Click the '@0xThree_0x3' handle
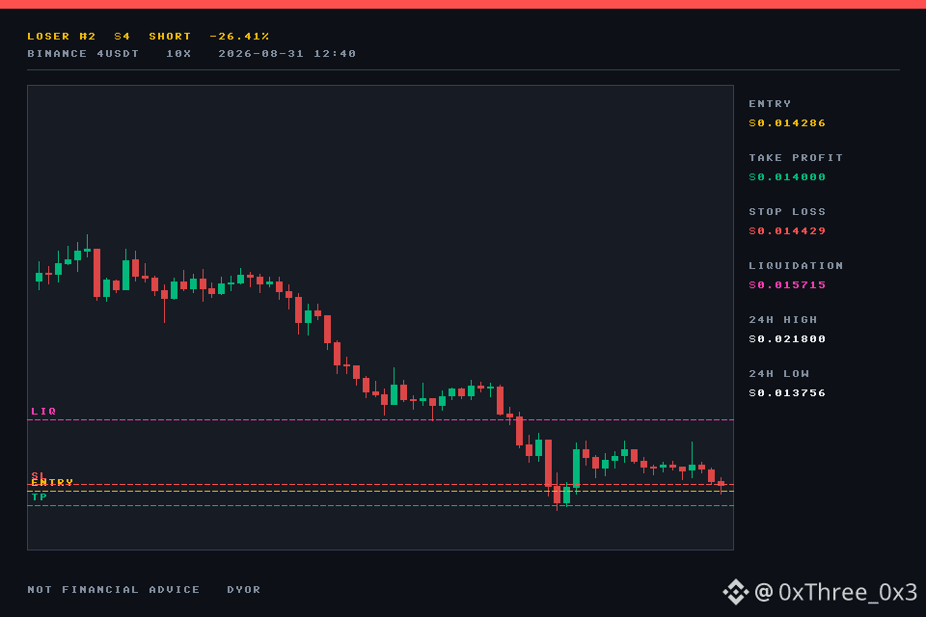Screen dimensions: 926x617 coord(835,592)
